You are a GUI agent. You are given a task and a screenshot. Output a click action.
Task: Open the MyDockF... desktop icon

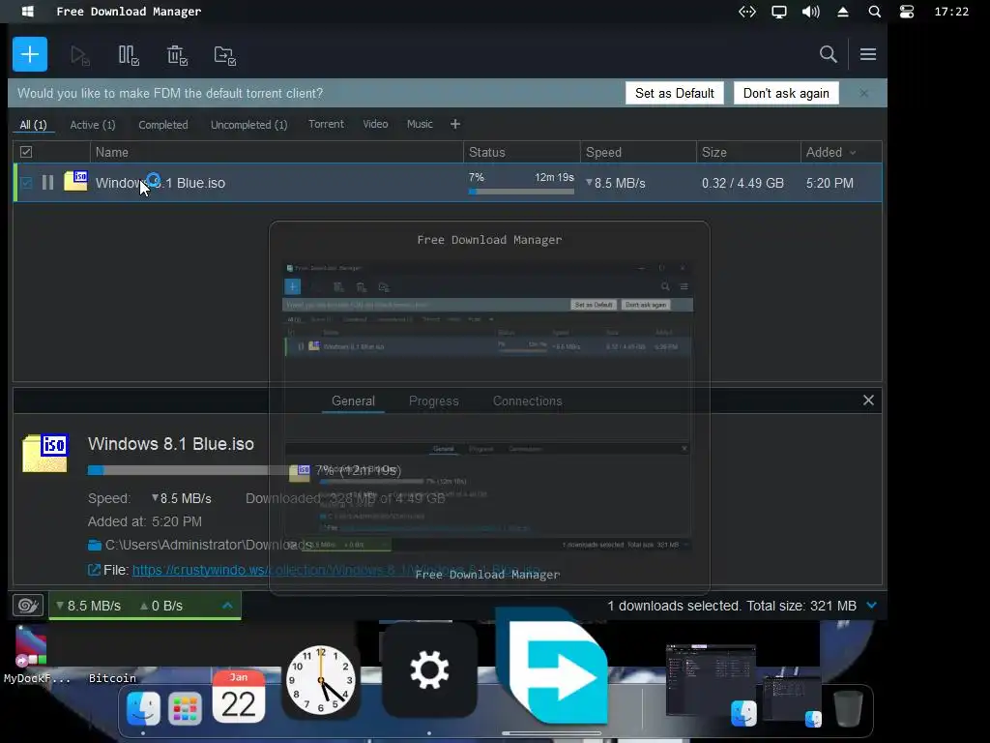tap(32, 655)
